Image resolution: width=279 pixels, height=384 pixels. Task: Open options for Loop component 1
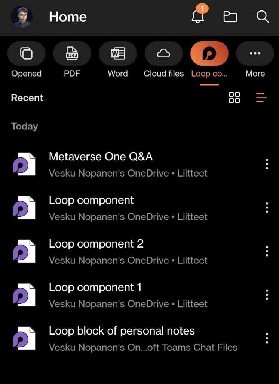tap(267, 295)
